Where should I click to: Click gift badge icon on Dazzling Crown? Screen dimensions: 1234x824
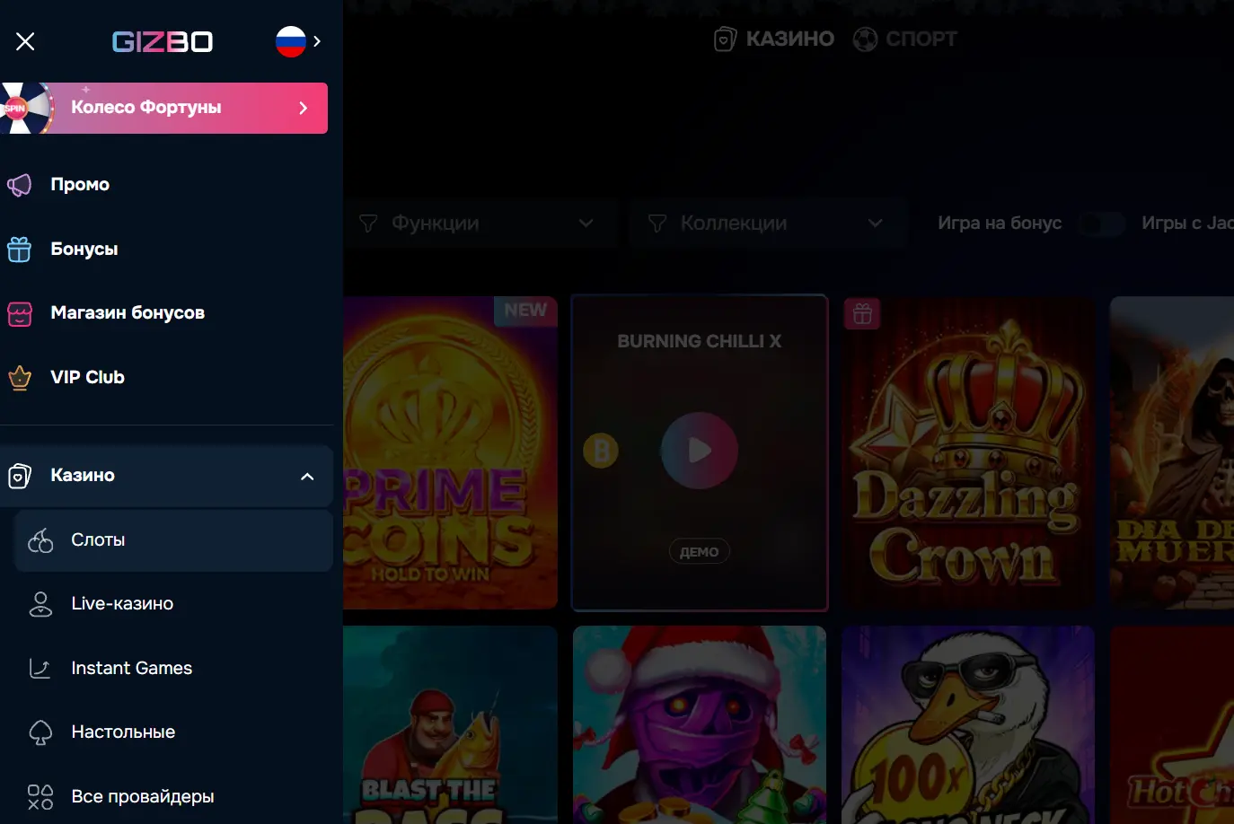862,314
